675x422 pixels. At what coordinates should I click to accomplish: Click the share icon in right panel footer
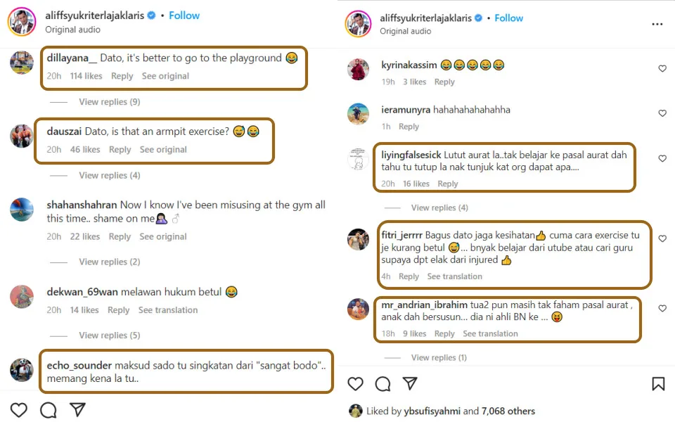click(x=410, y=384)
